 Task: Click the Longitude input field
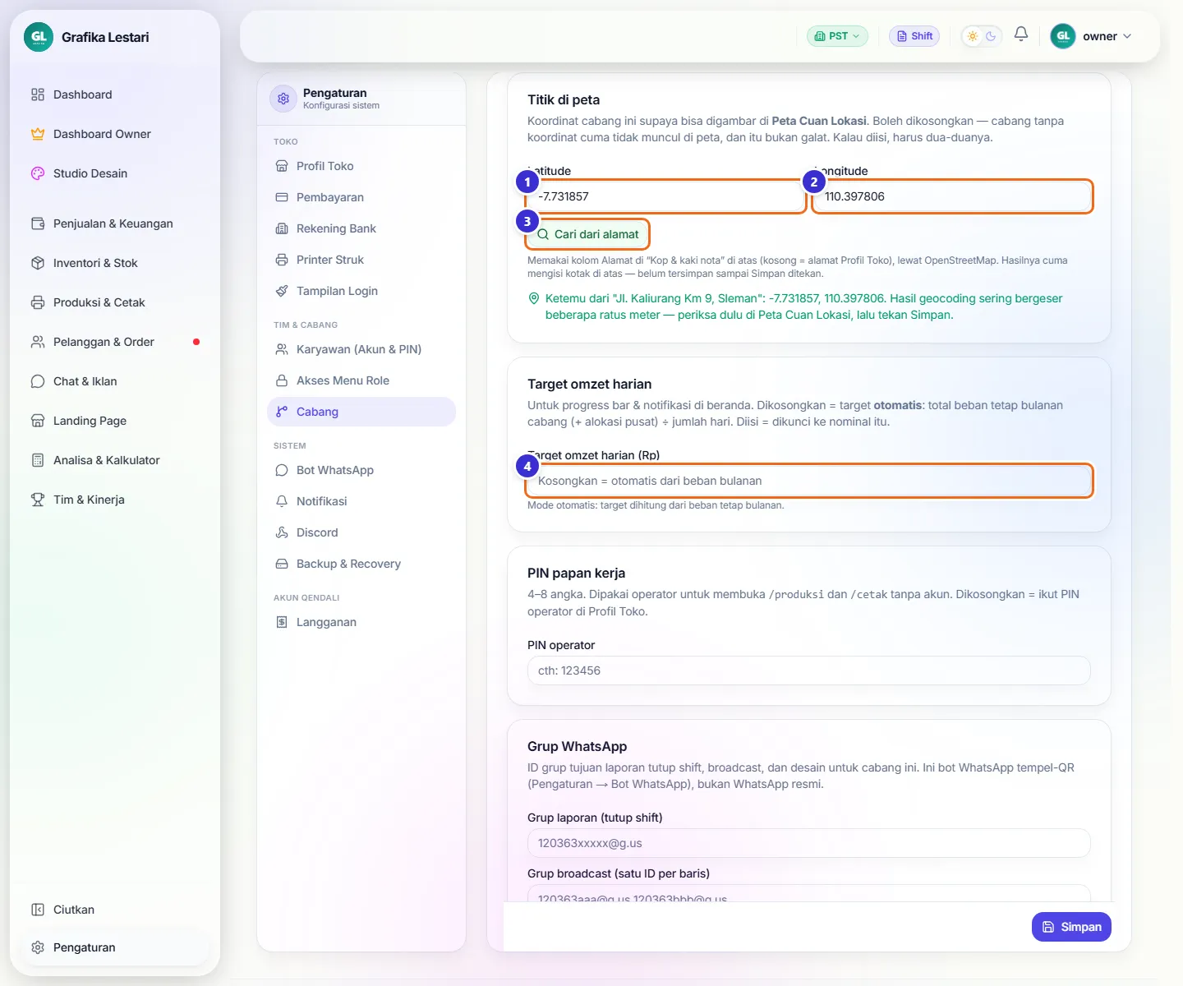pos(952,196)
